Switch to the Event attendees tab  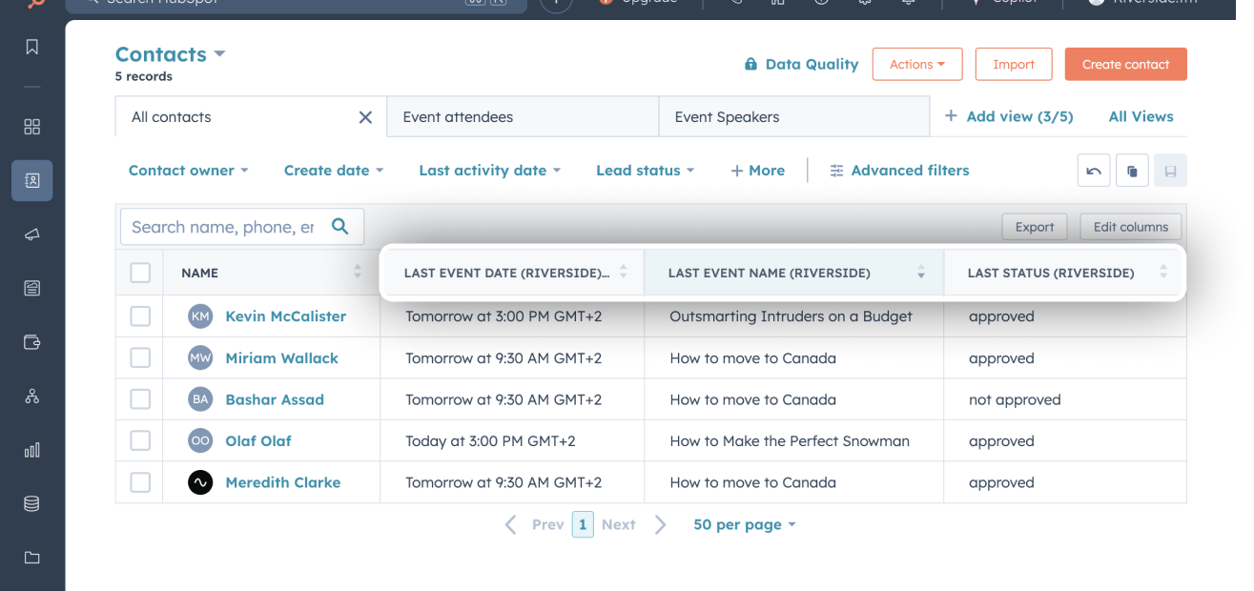(x=523, y=117)
